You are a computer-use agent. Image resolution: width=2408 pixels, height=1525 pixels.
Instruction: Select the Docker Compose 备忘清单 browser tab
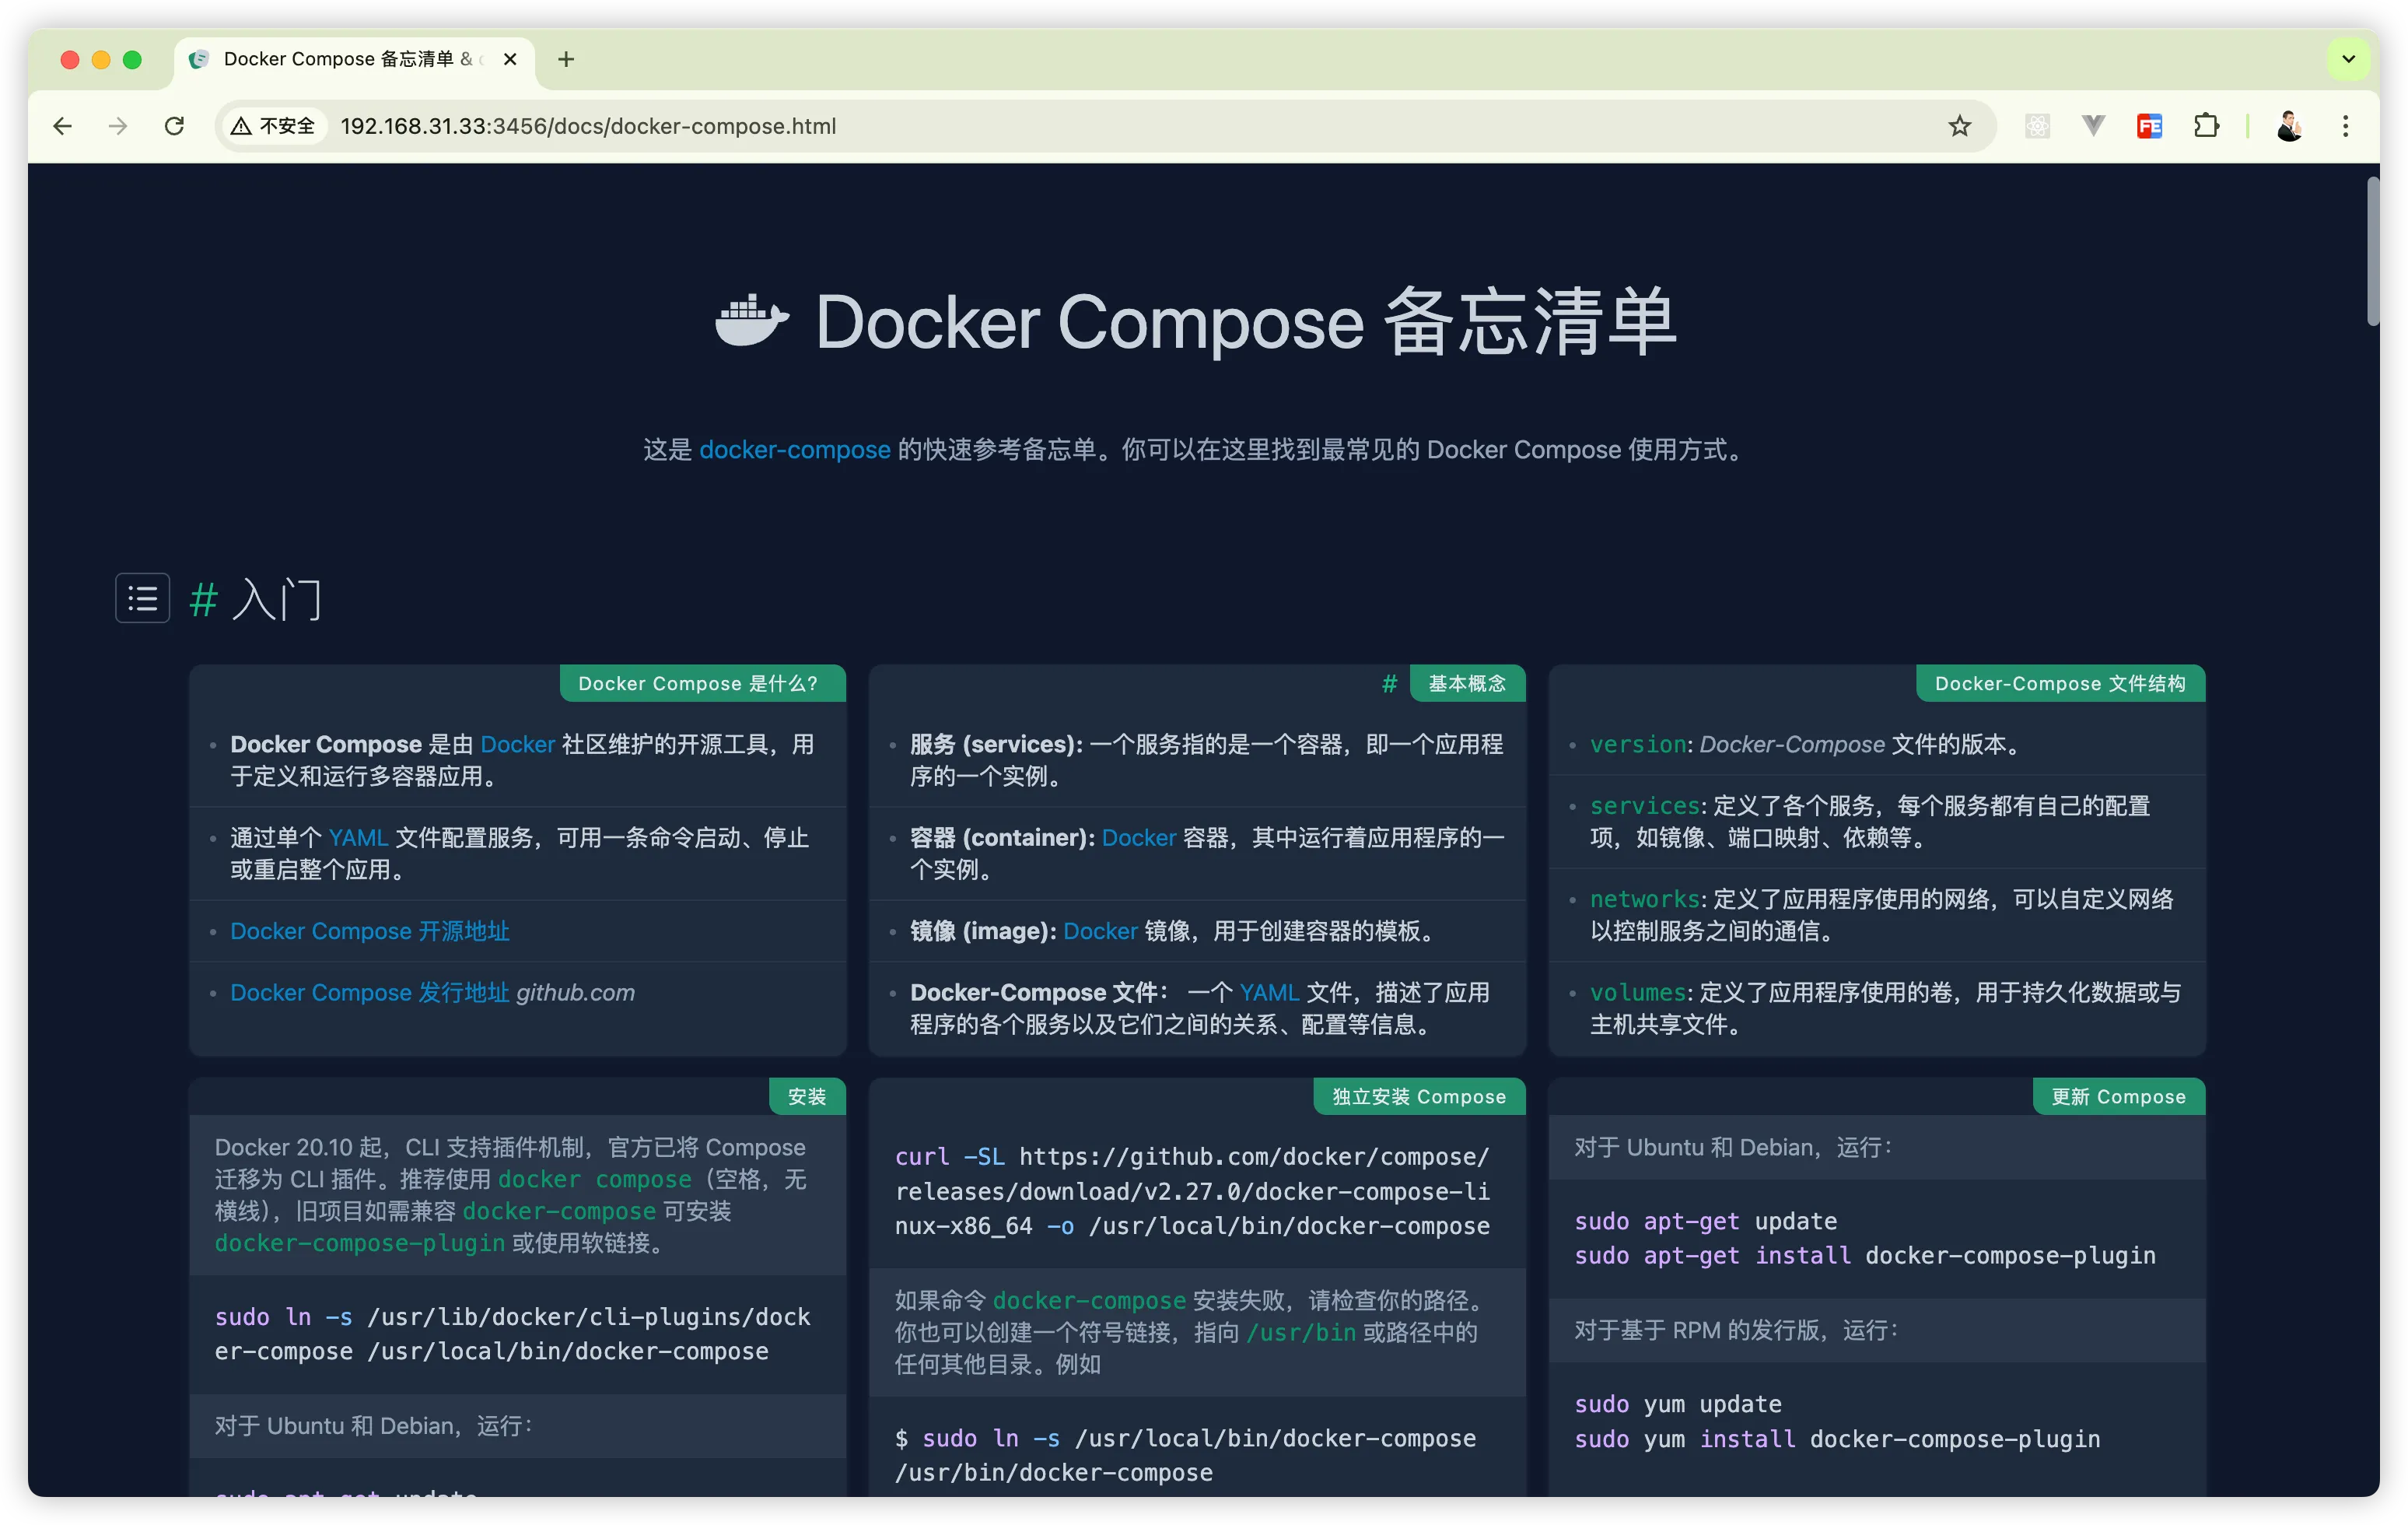point(355,59)
